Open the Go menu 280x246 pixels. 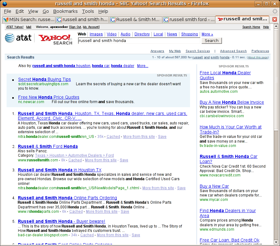coord(46,11)
